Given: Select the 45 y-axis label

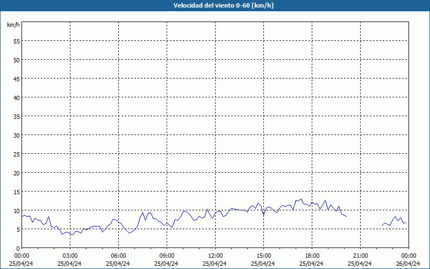Looking at the screenshot, I should pyautogui.click(x=17, y=79).
